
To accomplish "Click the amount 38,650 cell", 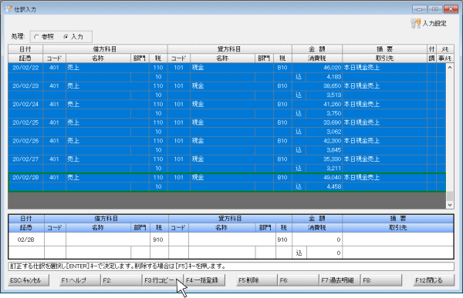I will [317, 85].
